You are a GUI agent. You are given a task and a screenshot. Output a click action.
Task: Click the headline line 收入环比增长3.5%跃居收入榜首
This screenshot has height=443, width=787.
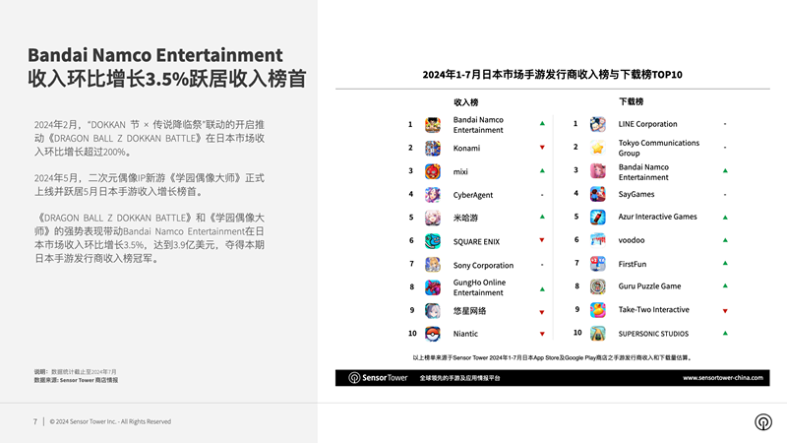166,79
